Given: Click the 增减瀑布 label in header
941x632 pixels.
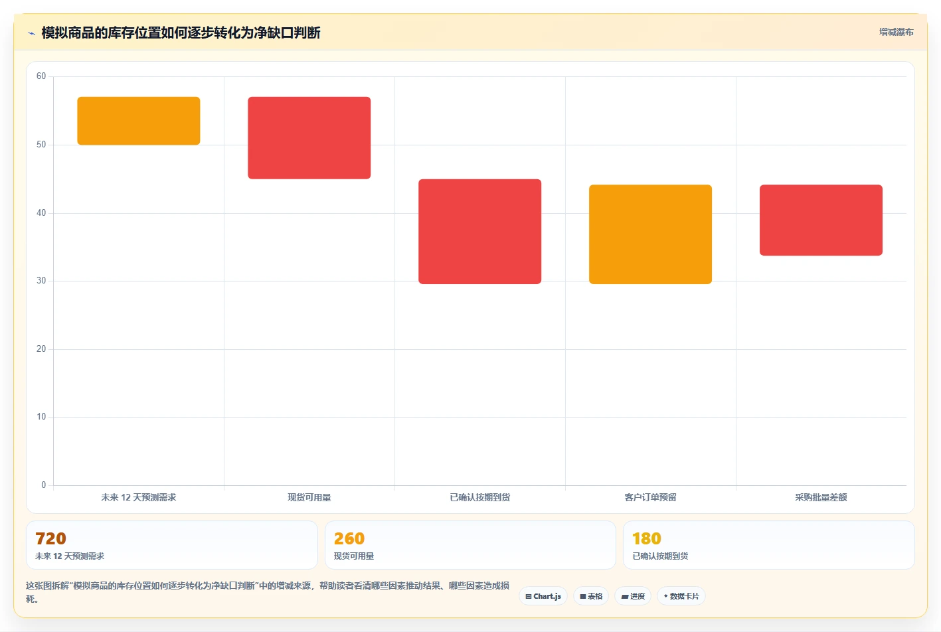Looking at the screenshot, I should 896,32.
